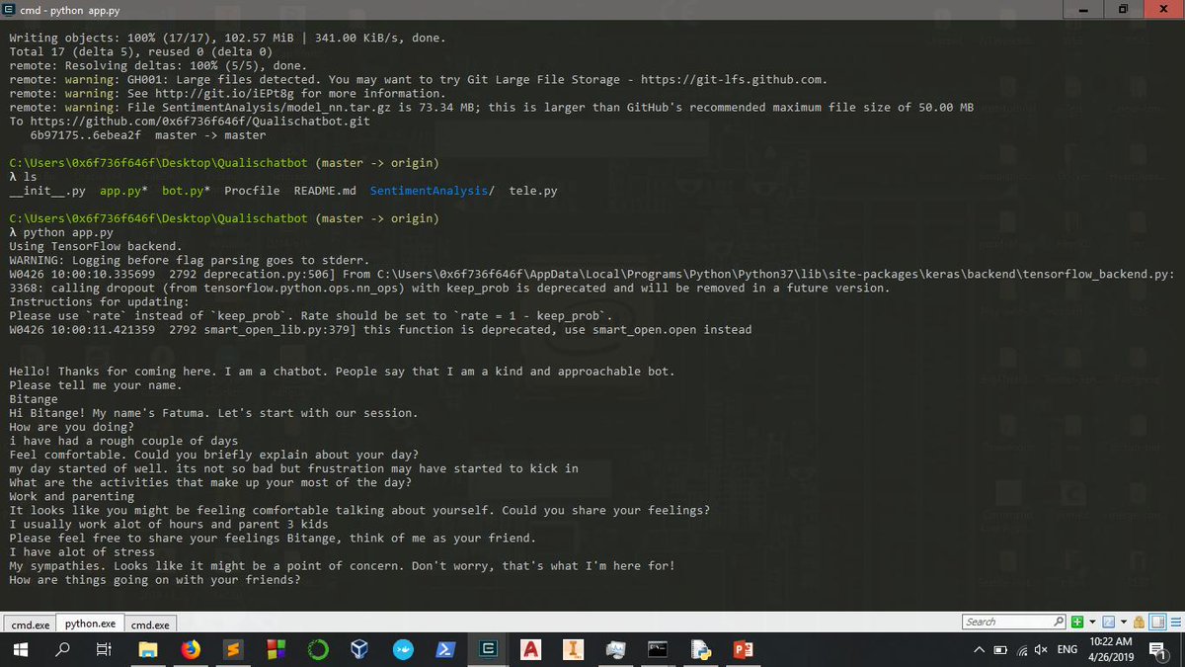Image resolution: width=1185 pixels, height=667 pixels.
Task: Toggle the highlighted panel icon beside the lock
Action: pos(1157,622)
